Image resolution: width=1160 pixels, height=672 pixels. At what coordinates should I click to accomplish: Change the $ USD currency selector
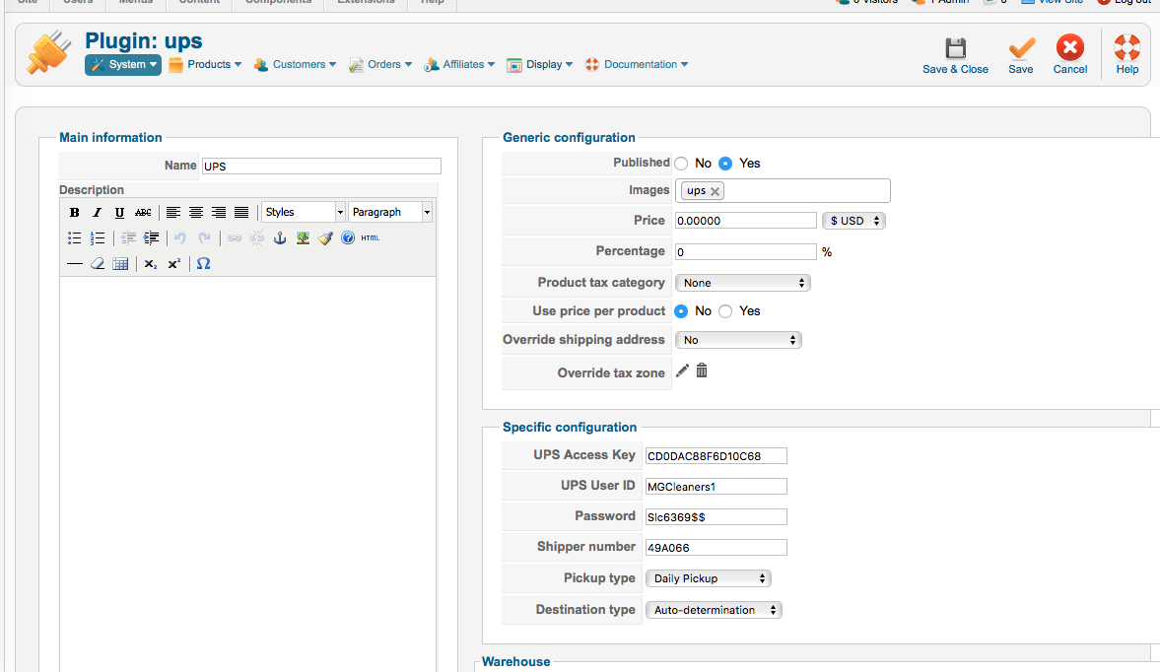(853, 221)
